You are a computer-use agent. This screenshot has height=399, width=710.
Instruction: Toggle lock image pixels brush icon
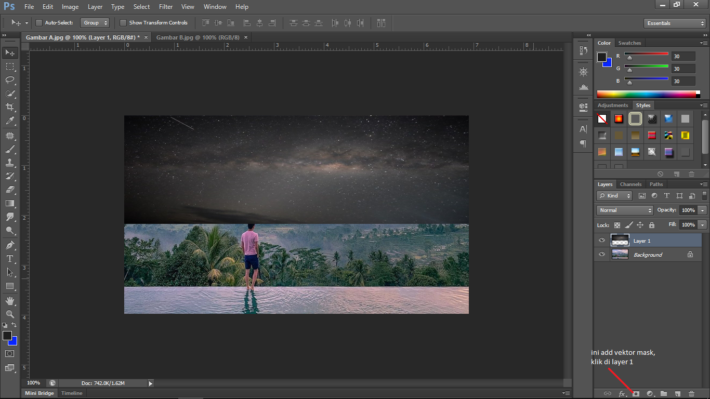point(628,225)
